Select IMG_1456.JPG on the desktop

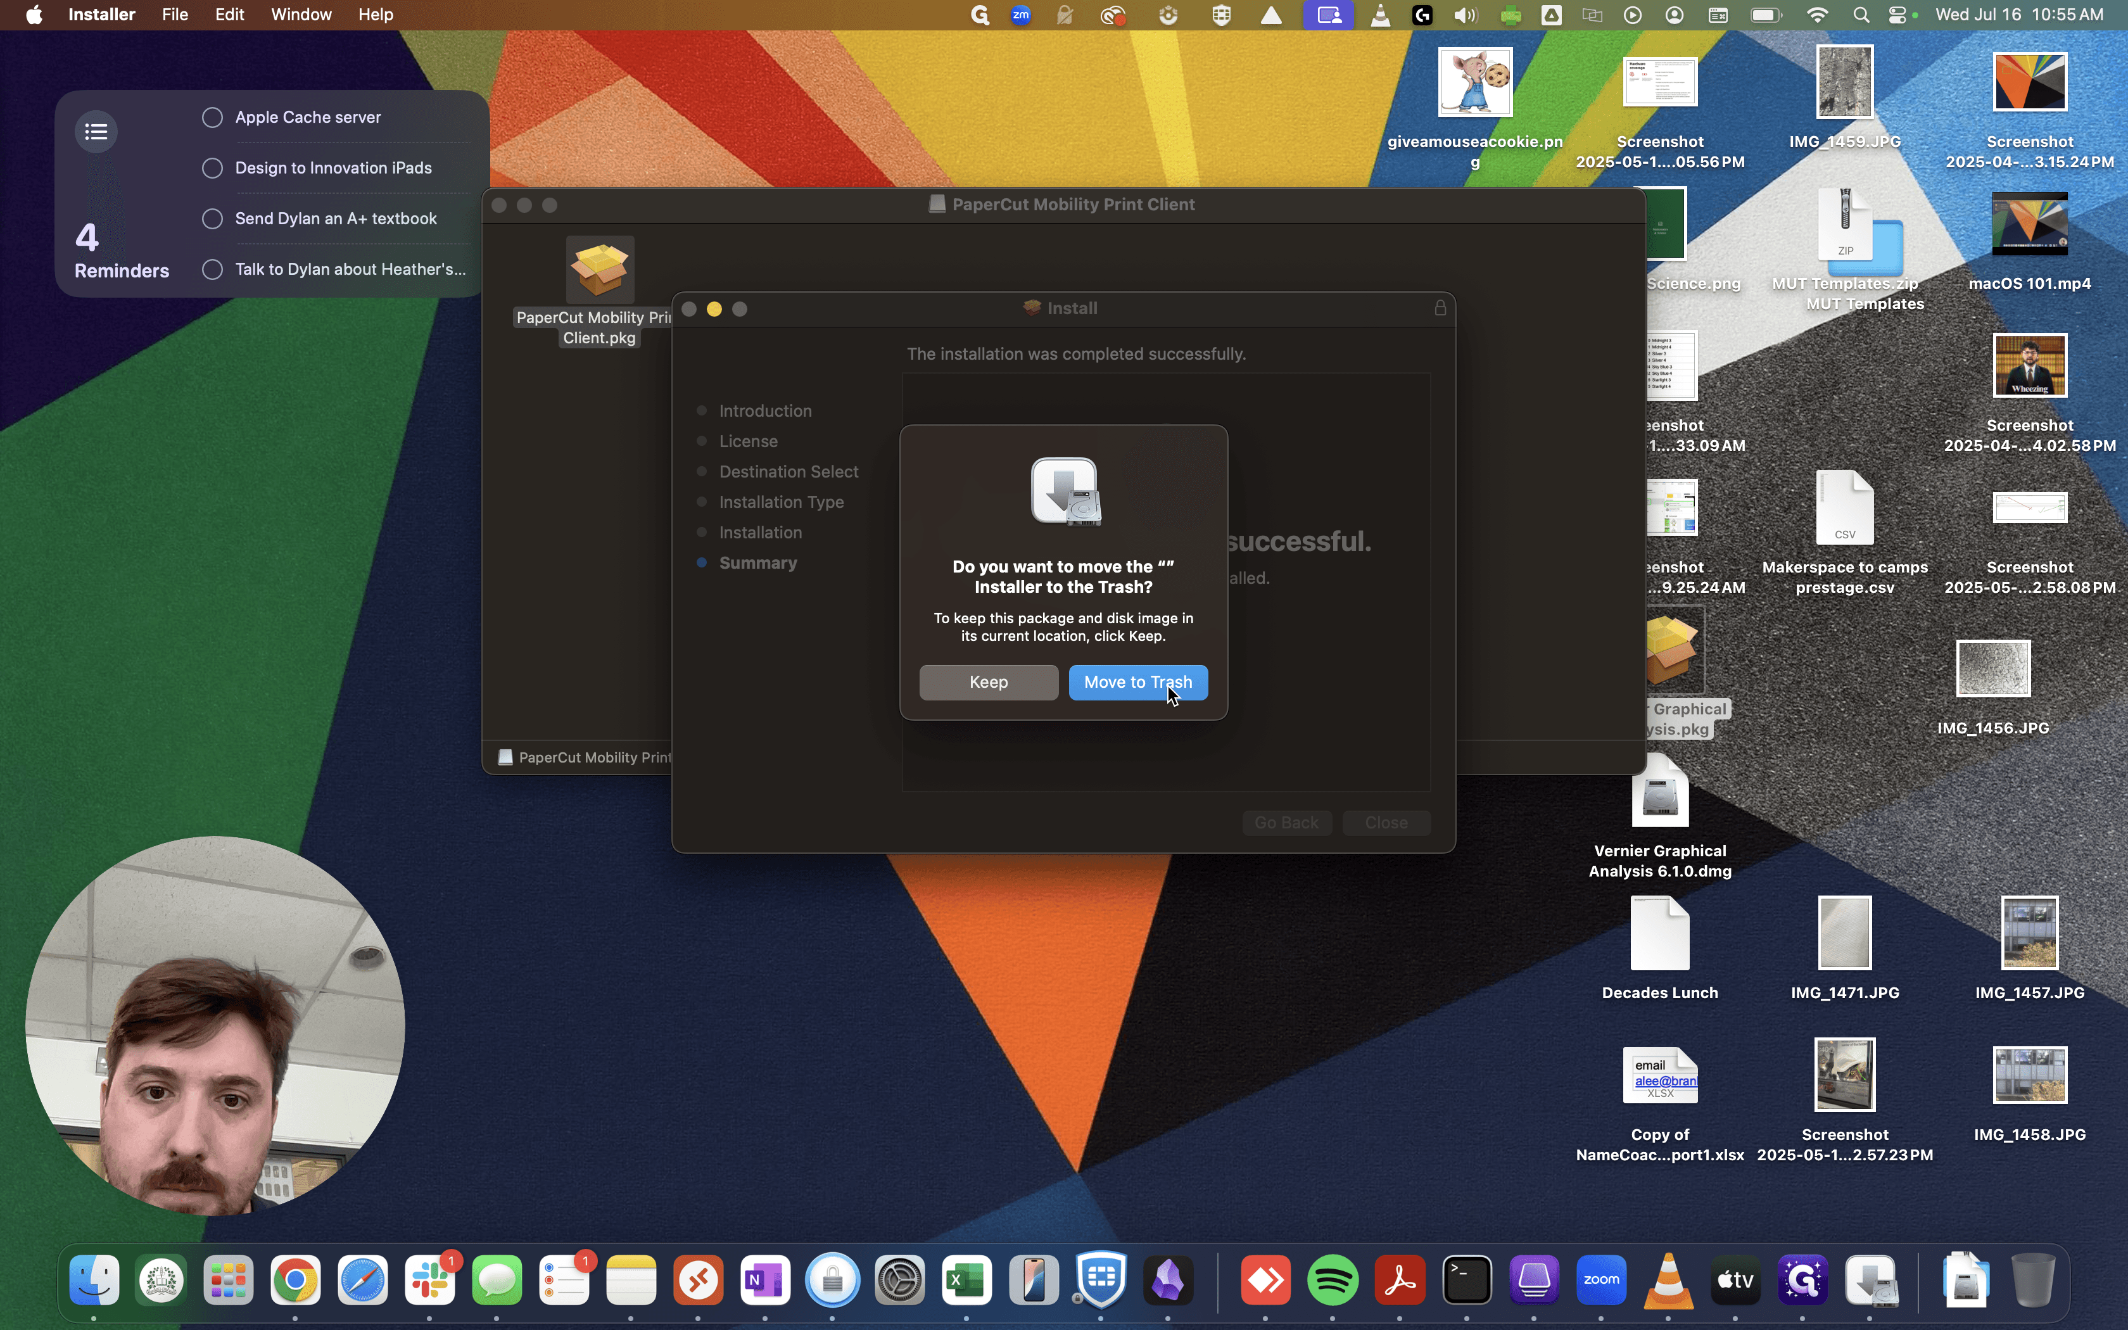(x=1994, y=669)
